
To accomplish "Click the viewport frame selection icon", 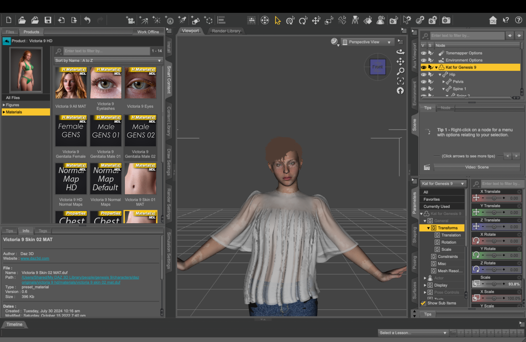I will 400,81.
